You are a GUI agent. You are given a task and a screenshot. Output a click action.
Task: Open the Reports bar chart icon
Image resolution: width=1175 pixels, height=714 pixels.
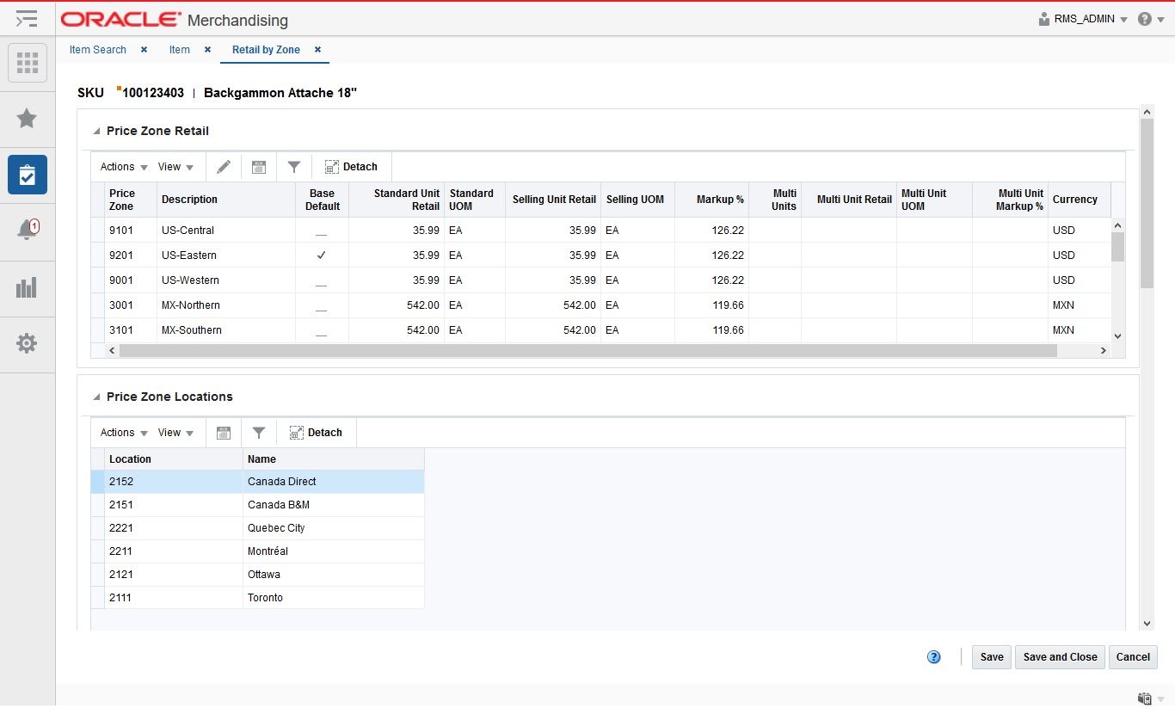[x=27, y=286]
